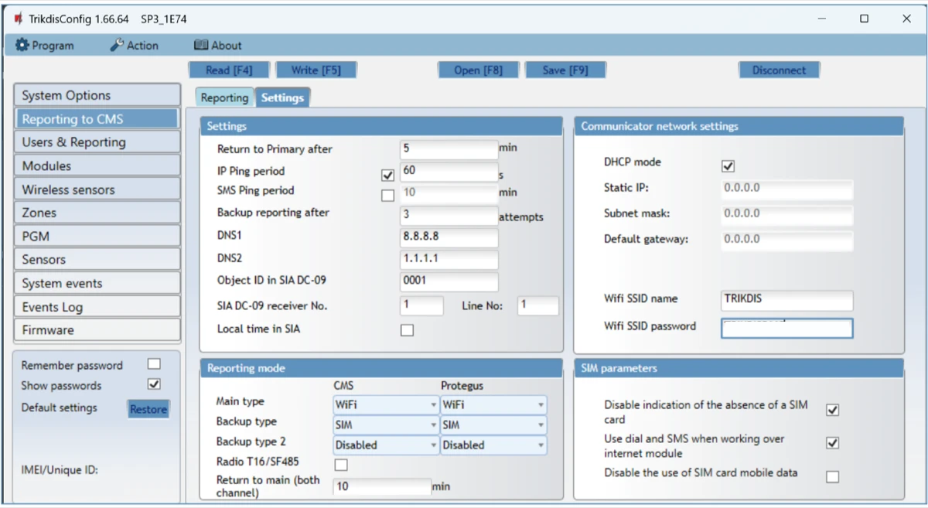
Task: Open the Action menu
Action: (134, 46)
